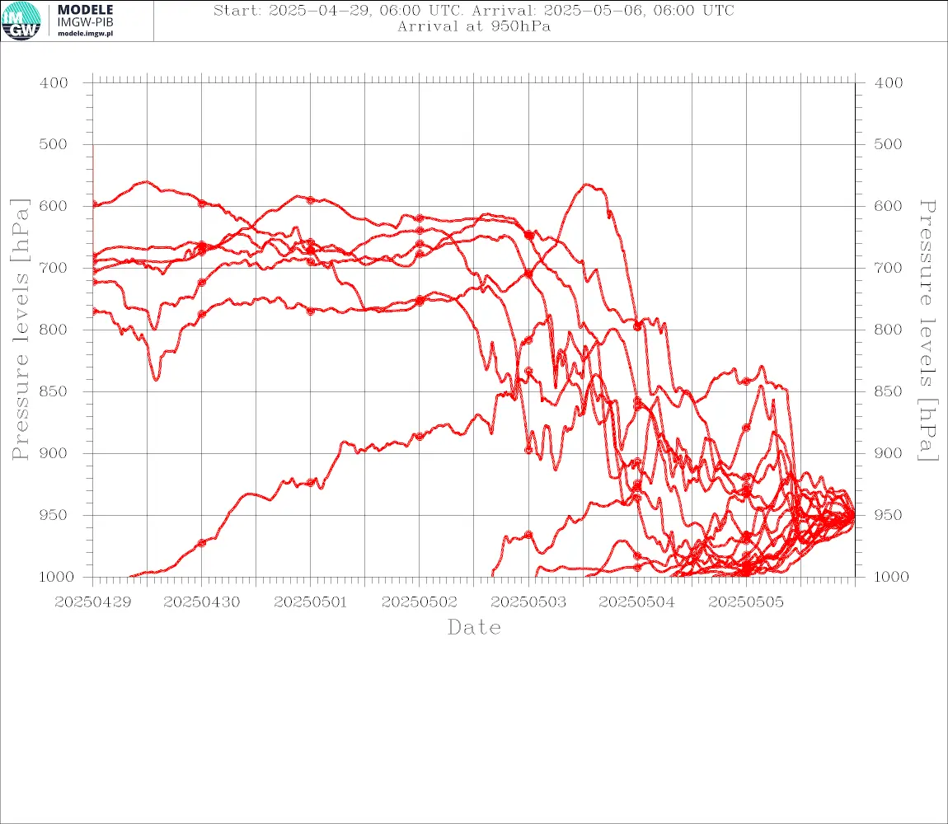Image resolution: width=948 pixels, height=824 pixels.
Task: Click the 'Arrival at 950hPa' subtitle
Action: (474, 26)
